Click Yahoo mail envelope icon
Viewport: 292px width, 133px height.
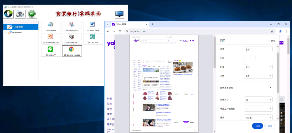281,43
